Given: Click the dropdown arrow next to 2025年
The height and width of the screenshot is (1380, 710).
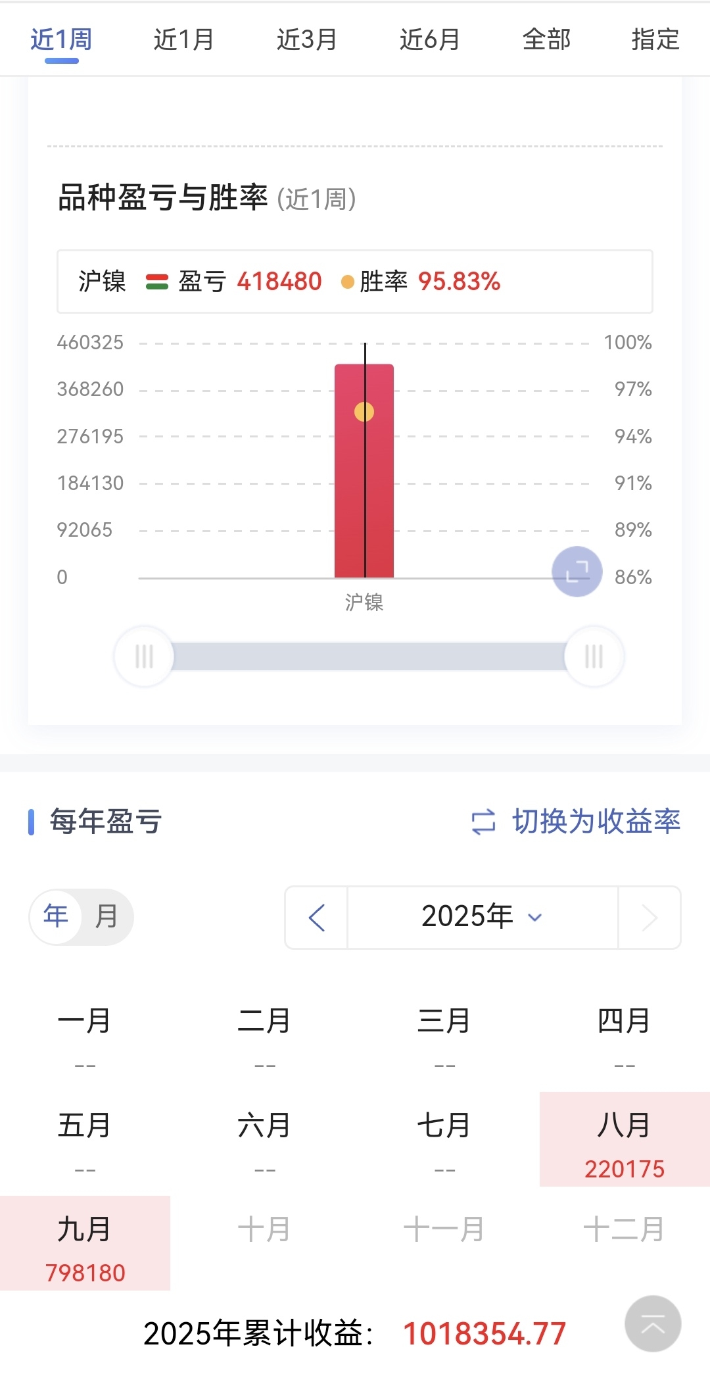Looking at the screenshot, I should coord(535,918).
